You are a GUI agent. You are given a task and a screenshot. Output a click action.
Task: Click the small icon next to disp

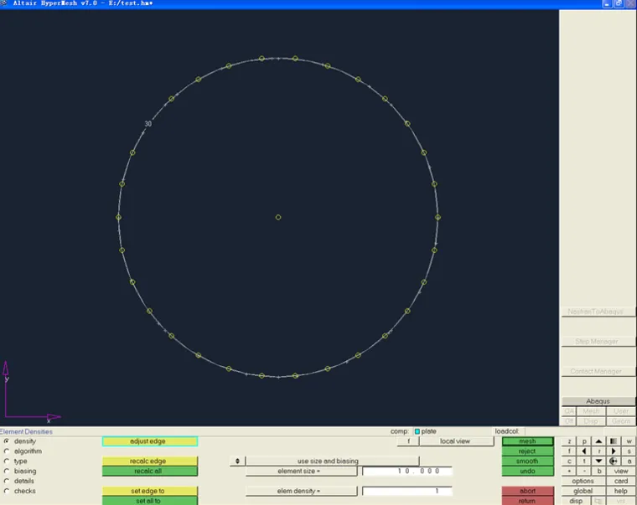coord(598,501)
